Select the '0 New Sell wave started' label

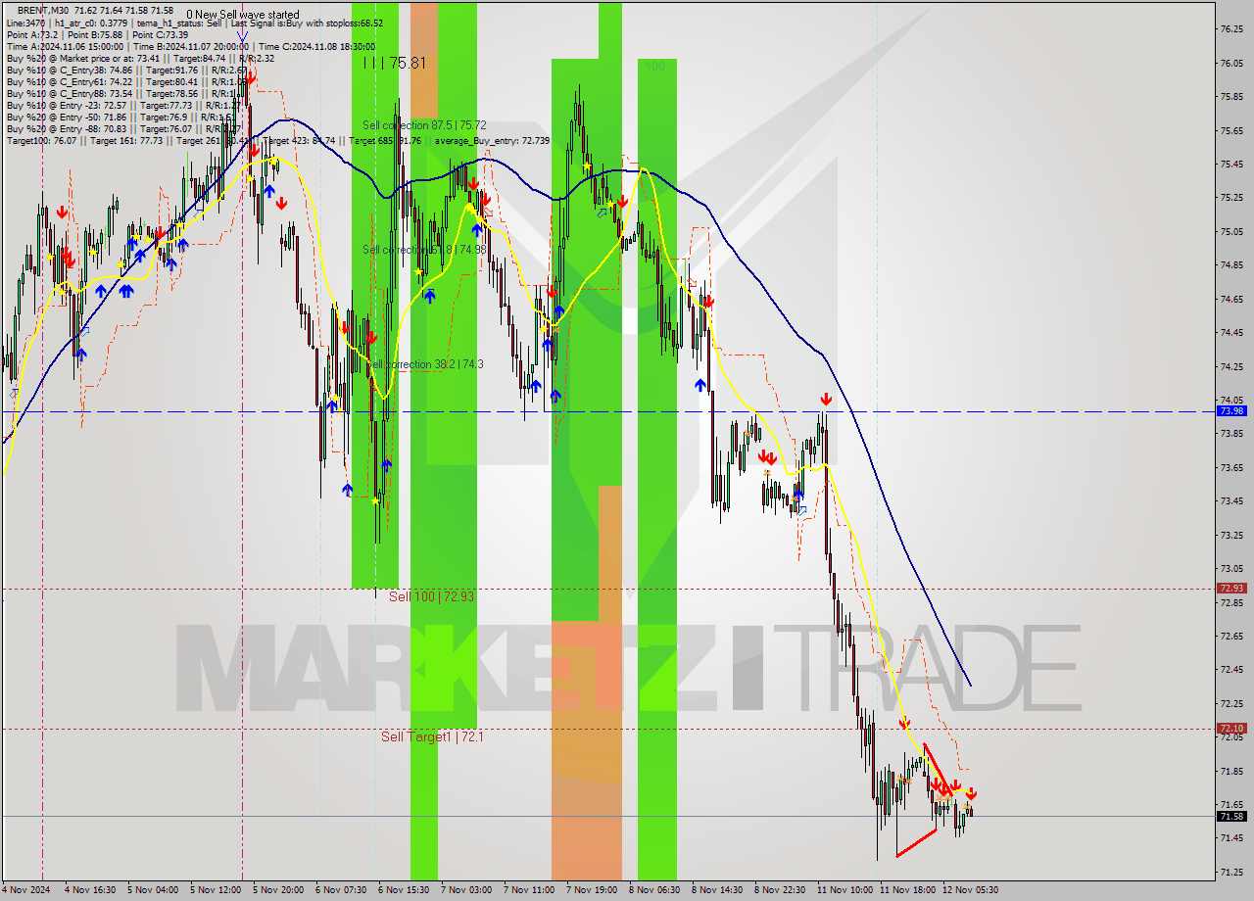coord(243,15)
